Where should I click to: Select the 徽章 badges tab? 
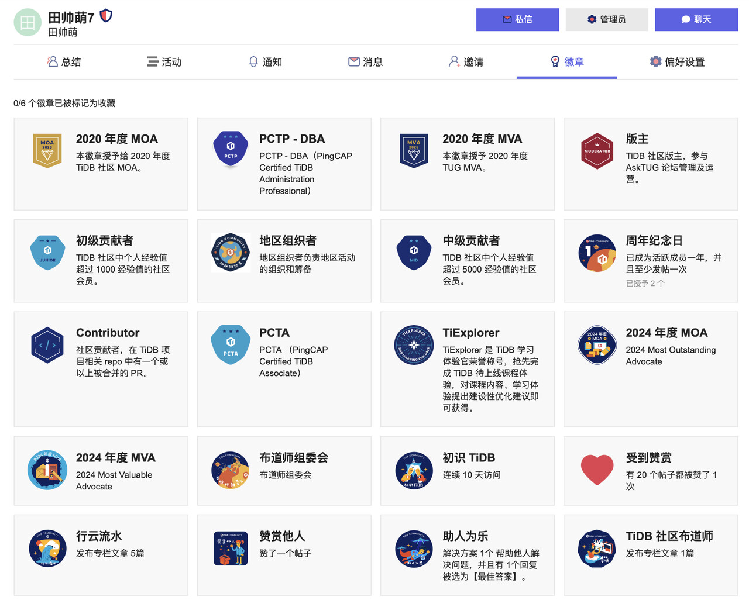click(567, 62)
